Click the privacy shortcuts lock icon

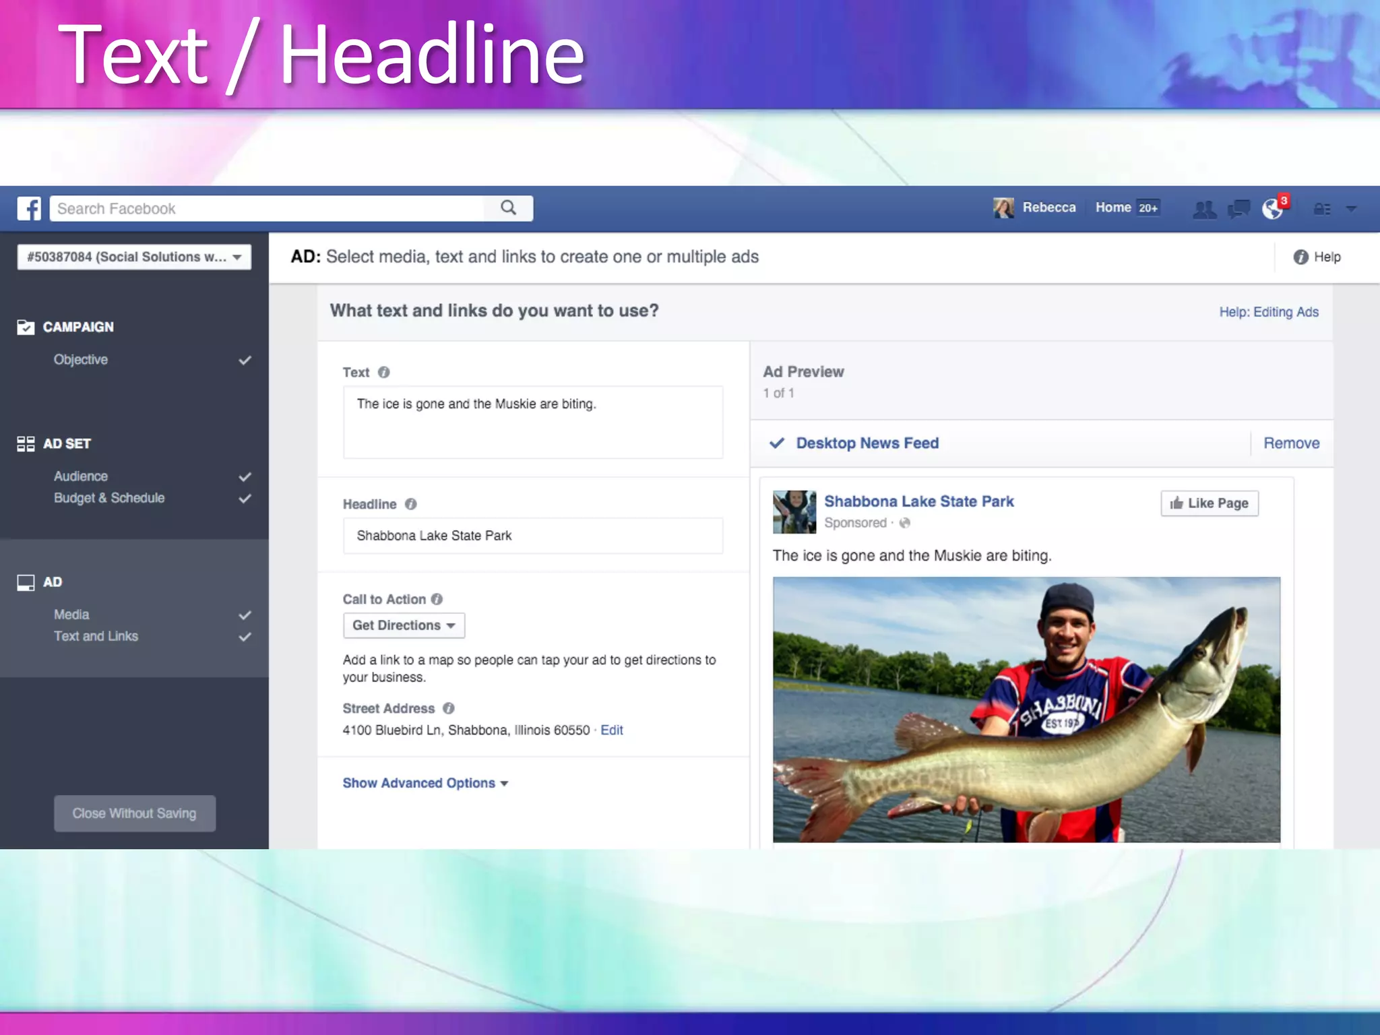pos(1322,209)
